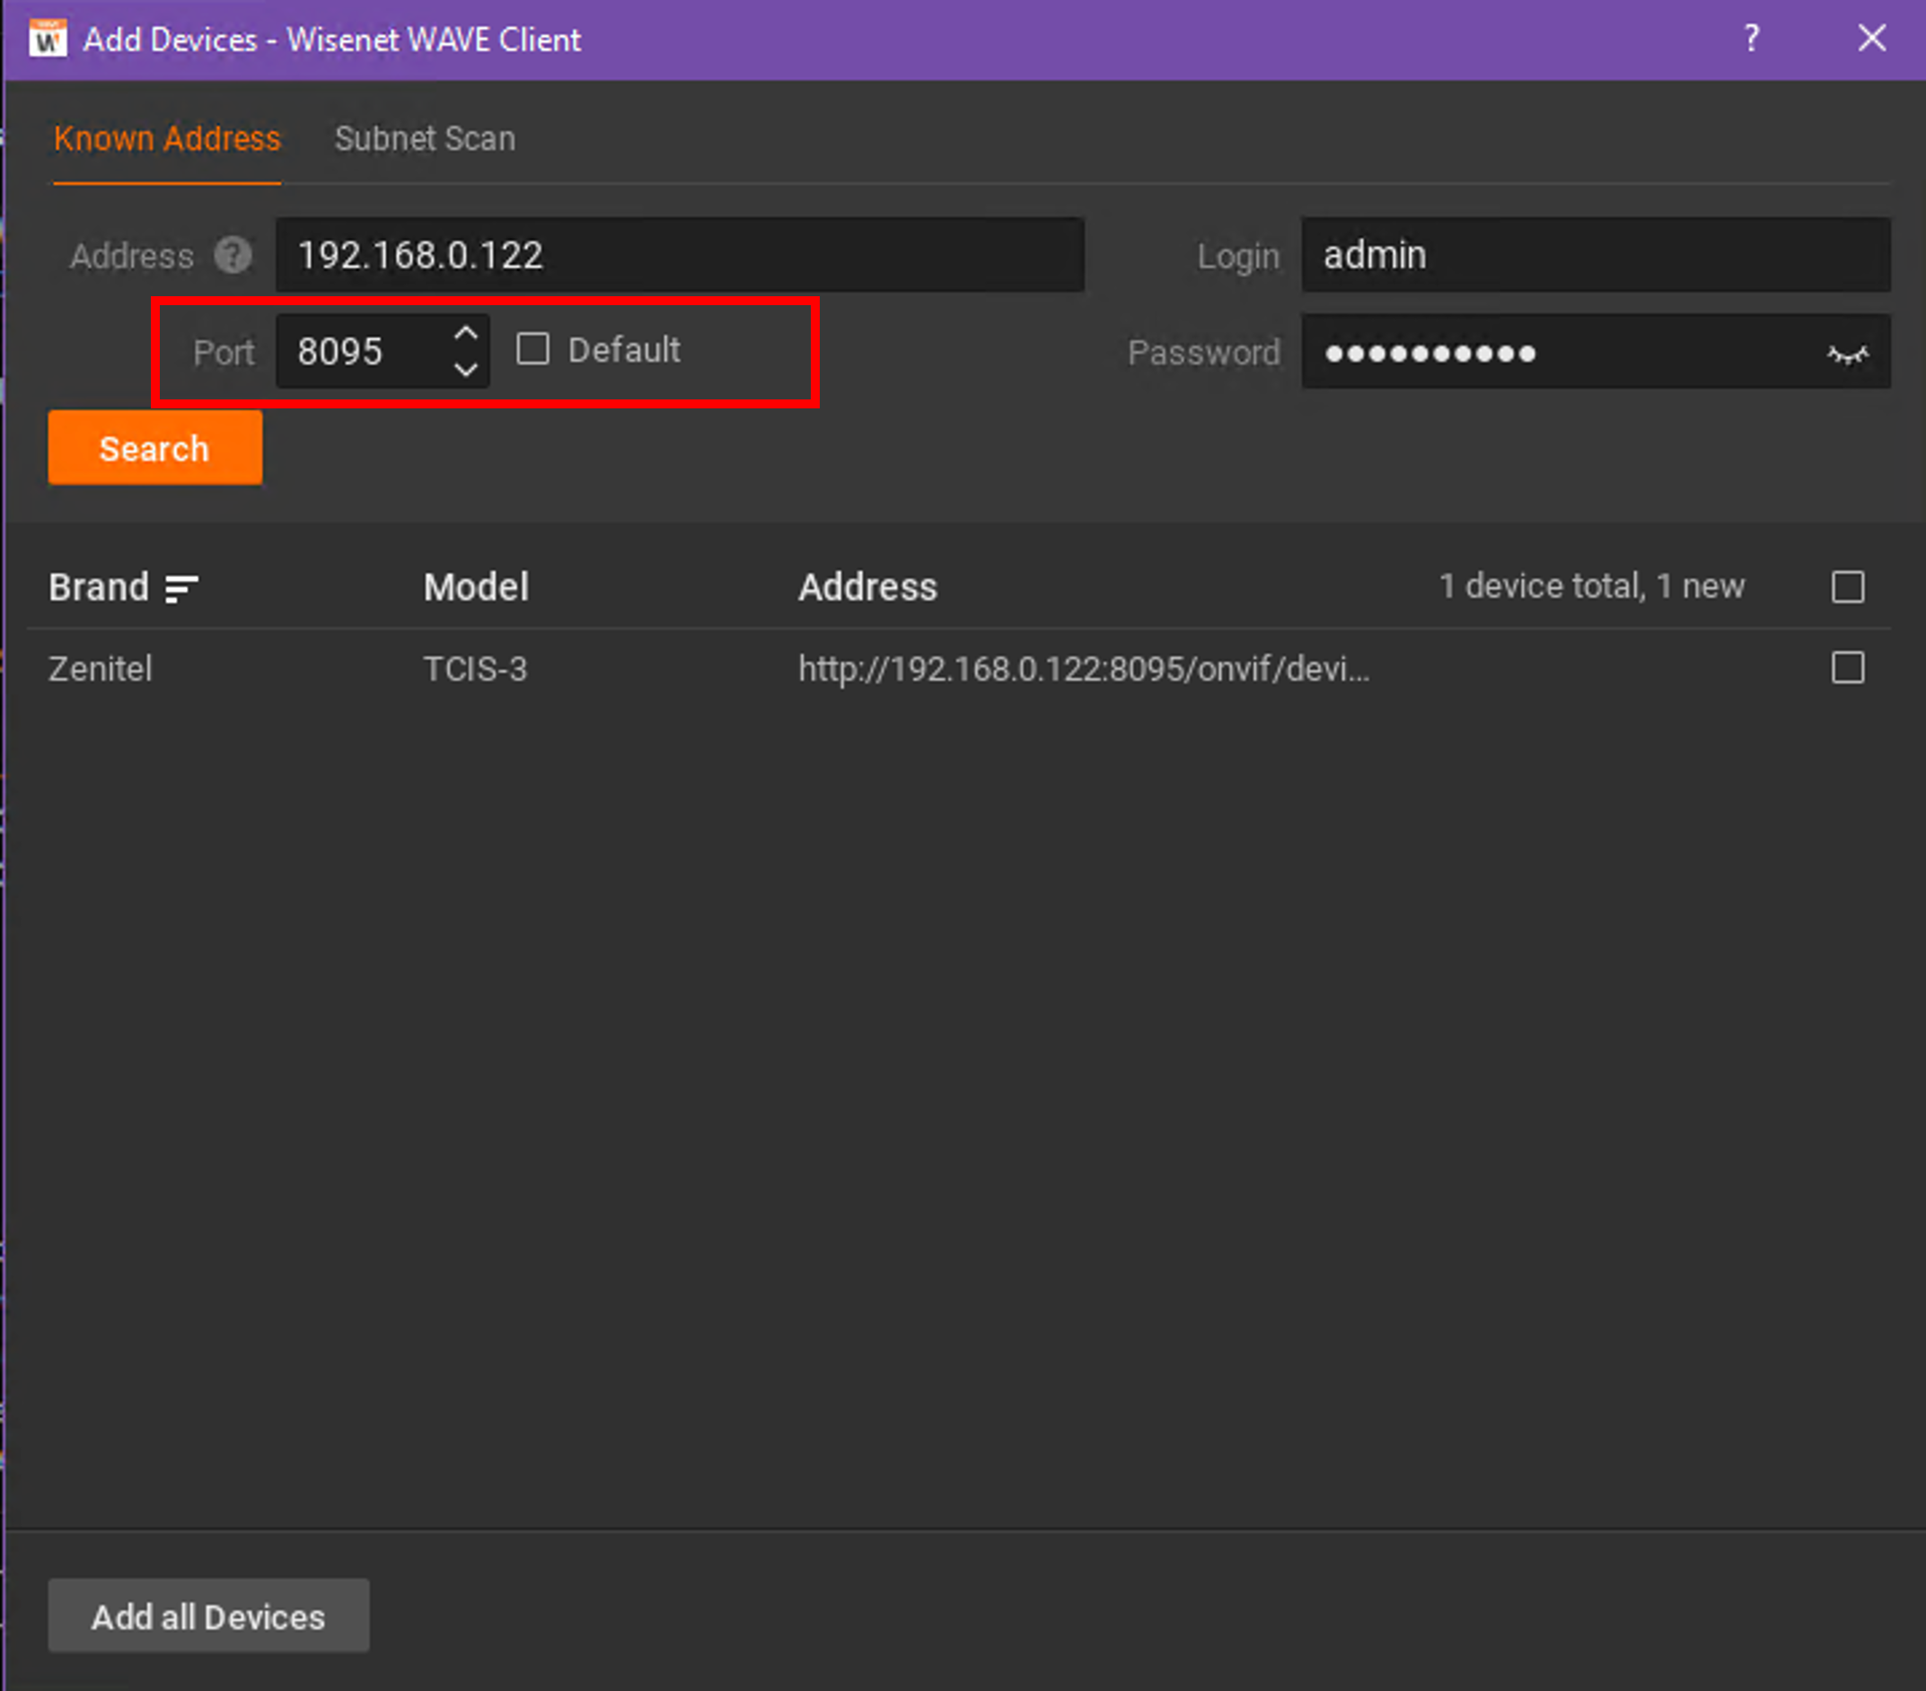The height and width of the screenshot is (1691, 1926).
Task: Sort devices by the Model column header
Action: (476, 587)
